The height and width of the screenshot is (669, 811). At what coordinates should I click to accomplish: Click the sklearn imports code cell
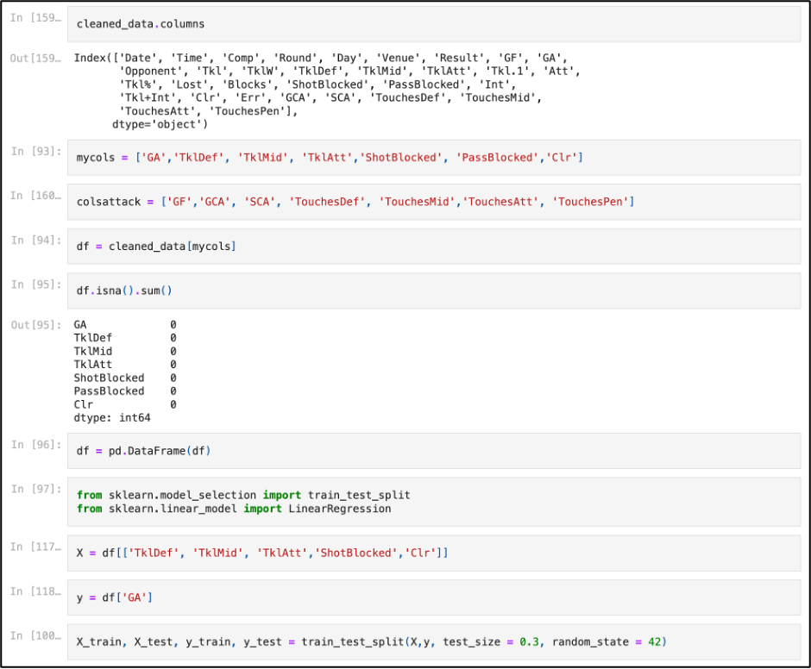point(431,502)
